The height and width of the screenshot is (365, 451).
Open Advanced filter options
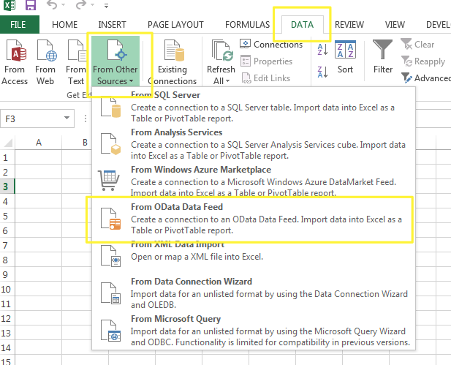[425, 78]
